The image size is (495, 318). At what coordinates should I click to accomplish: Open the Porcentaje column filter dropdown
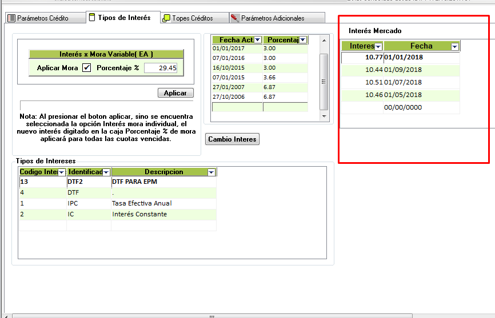(x=303, y=40)
